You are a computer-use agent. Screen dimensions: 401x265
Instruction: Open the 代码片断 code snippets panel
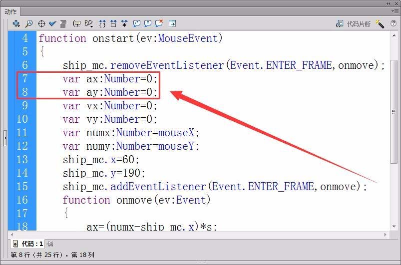click(x=353, y=24)
